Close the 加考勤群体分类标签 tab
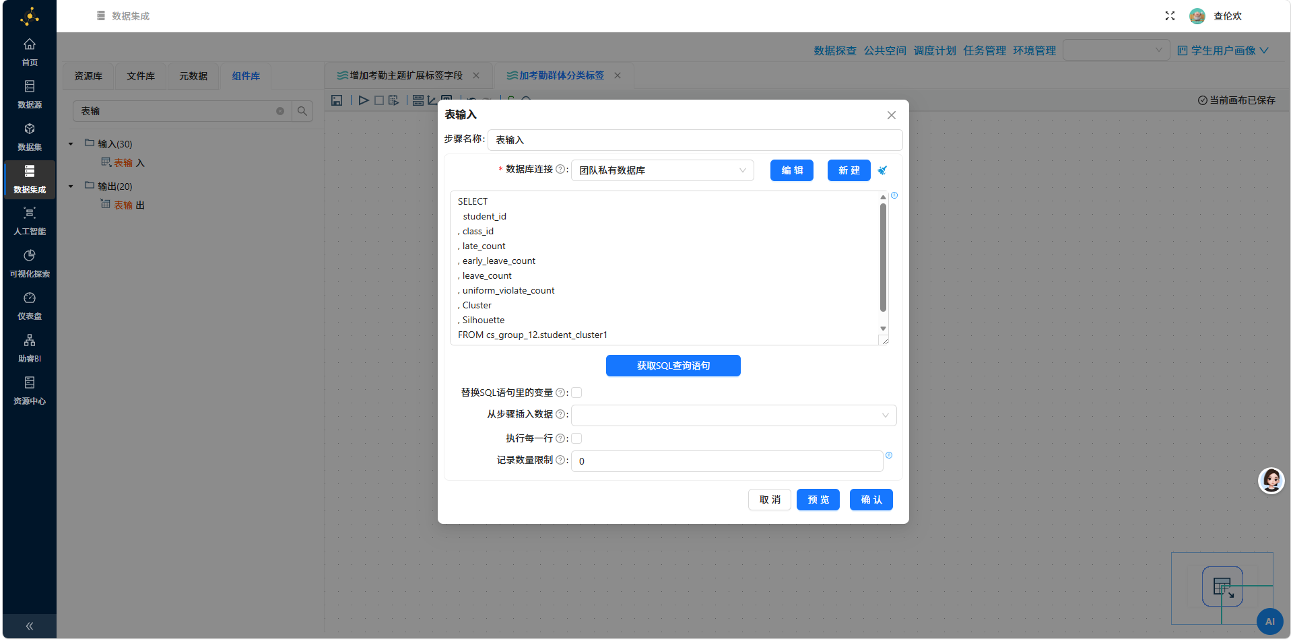Screen dimensions: 1293x641 (618, 75)
